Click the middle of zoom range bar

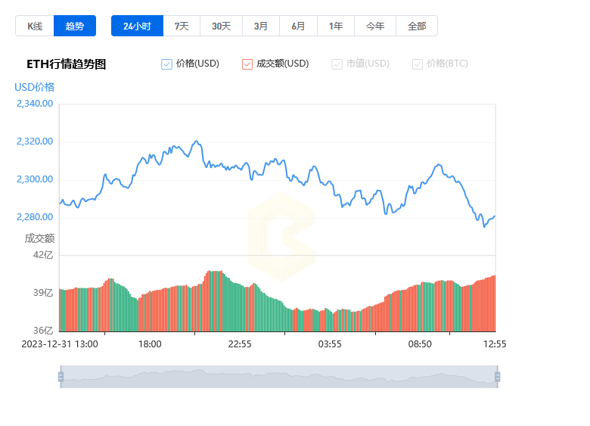click(278, 377)
